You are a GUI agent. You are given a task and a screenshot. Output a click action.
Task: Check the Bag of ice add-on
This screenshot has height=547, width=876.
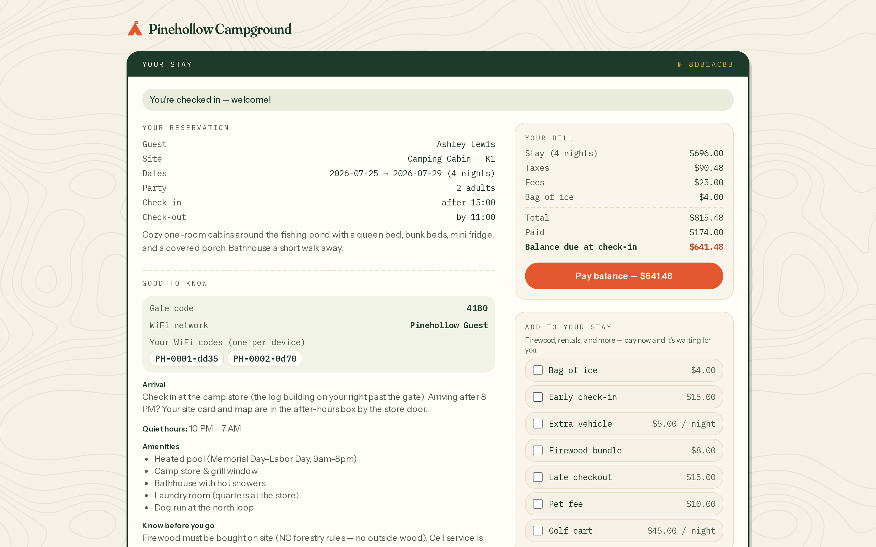(537, 370)
